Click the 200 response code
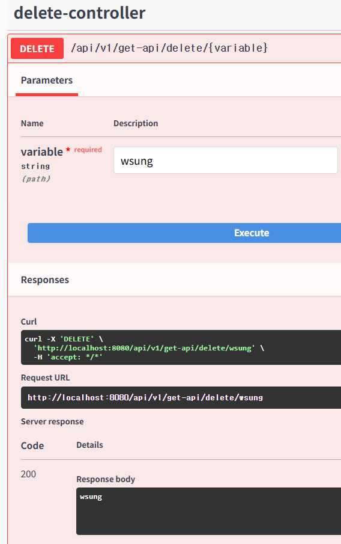The height and width of the screenshot is (544, 341). point(28,474)
